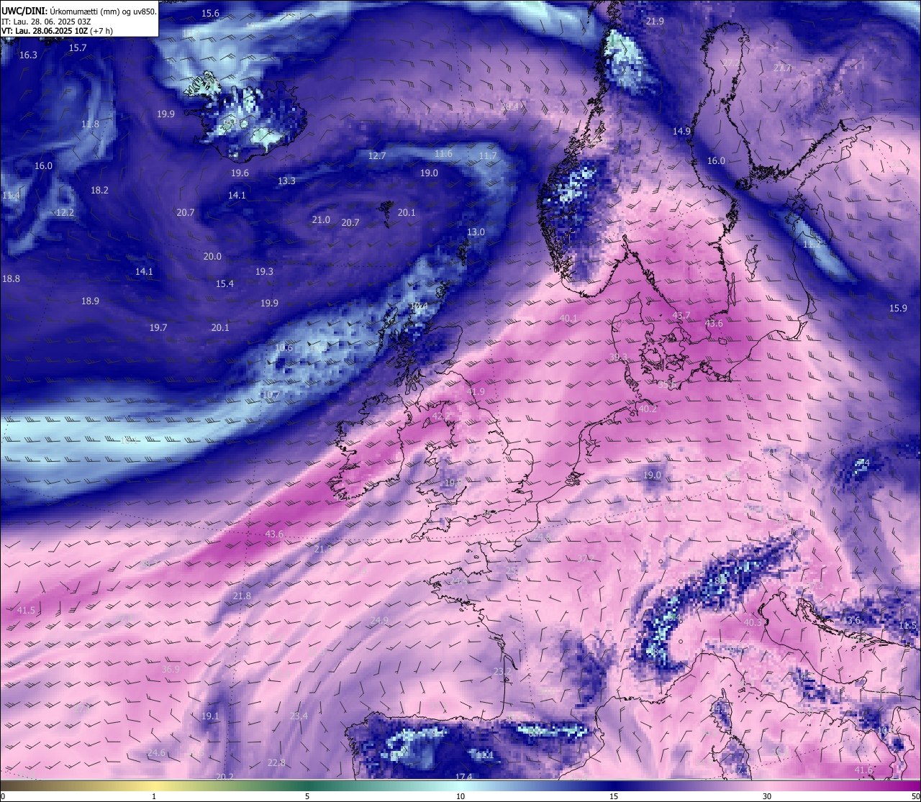Pick the 11.8 map value
The width and height of the screenshot is (921, 802).
90,124
